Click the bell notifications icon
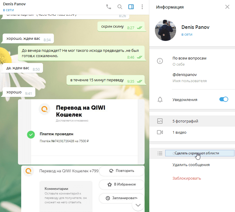235x212 pixels. coord(160,100)
